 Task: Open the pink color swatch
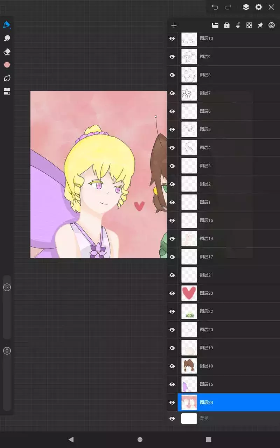(7, 65)
